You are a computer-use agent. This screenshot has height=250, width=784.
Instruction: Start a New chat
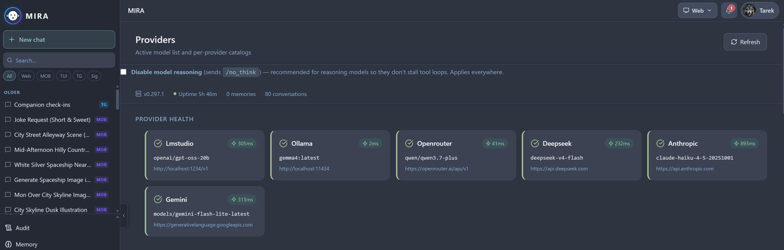point(59,40)
